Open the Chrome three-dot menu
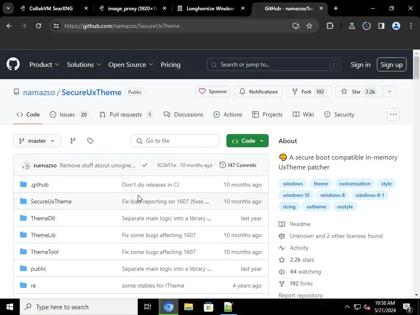This screenshot has width=420, height=315. click(x=411, y=26)
